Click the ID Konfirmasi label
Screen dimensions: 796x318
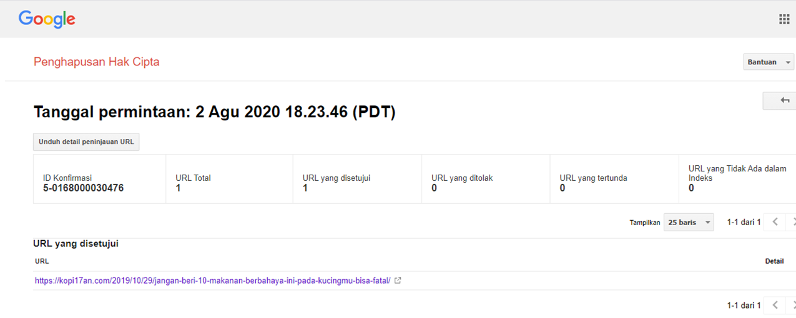click(67, 178)
